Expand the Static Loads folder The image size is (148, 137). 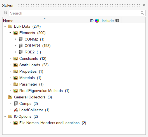[10, 65]
